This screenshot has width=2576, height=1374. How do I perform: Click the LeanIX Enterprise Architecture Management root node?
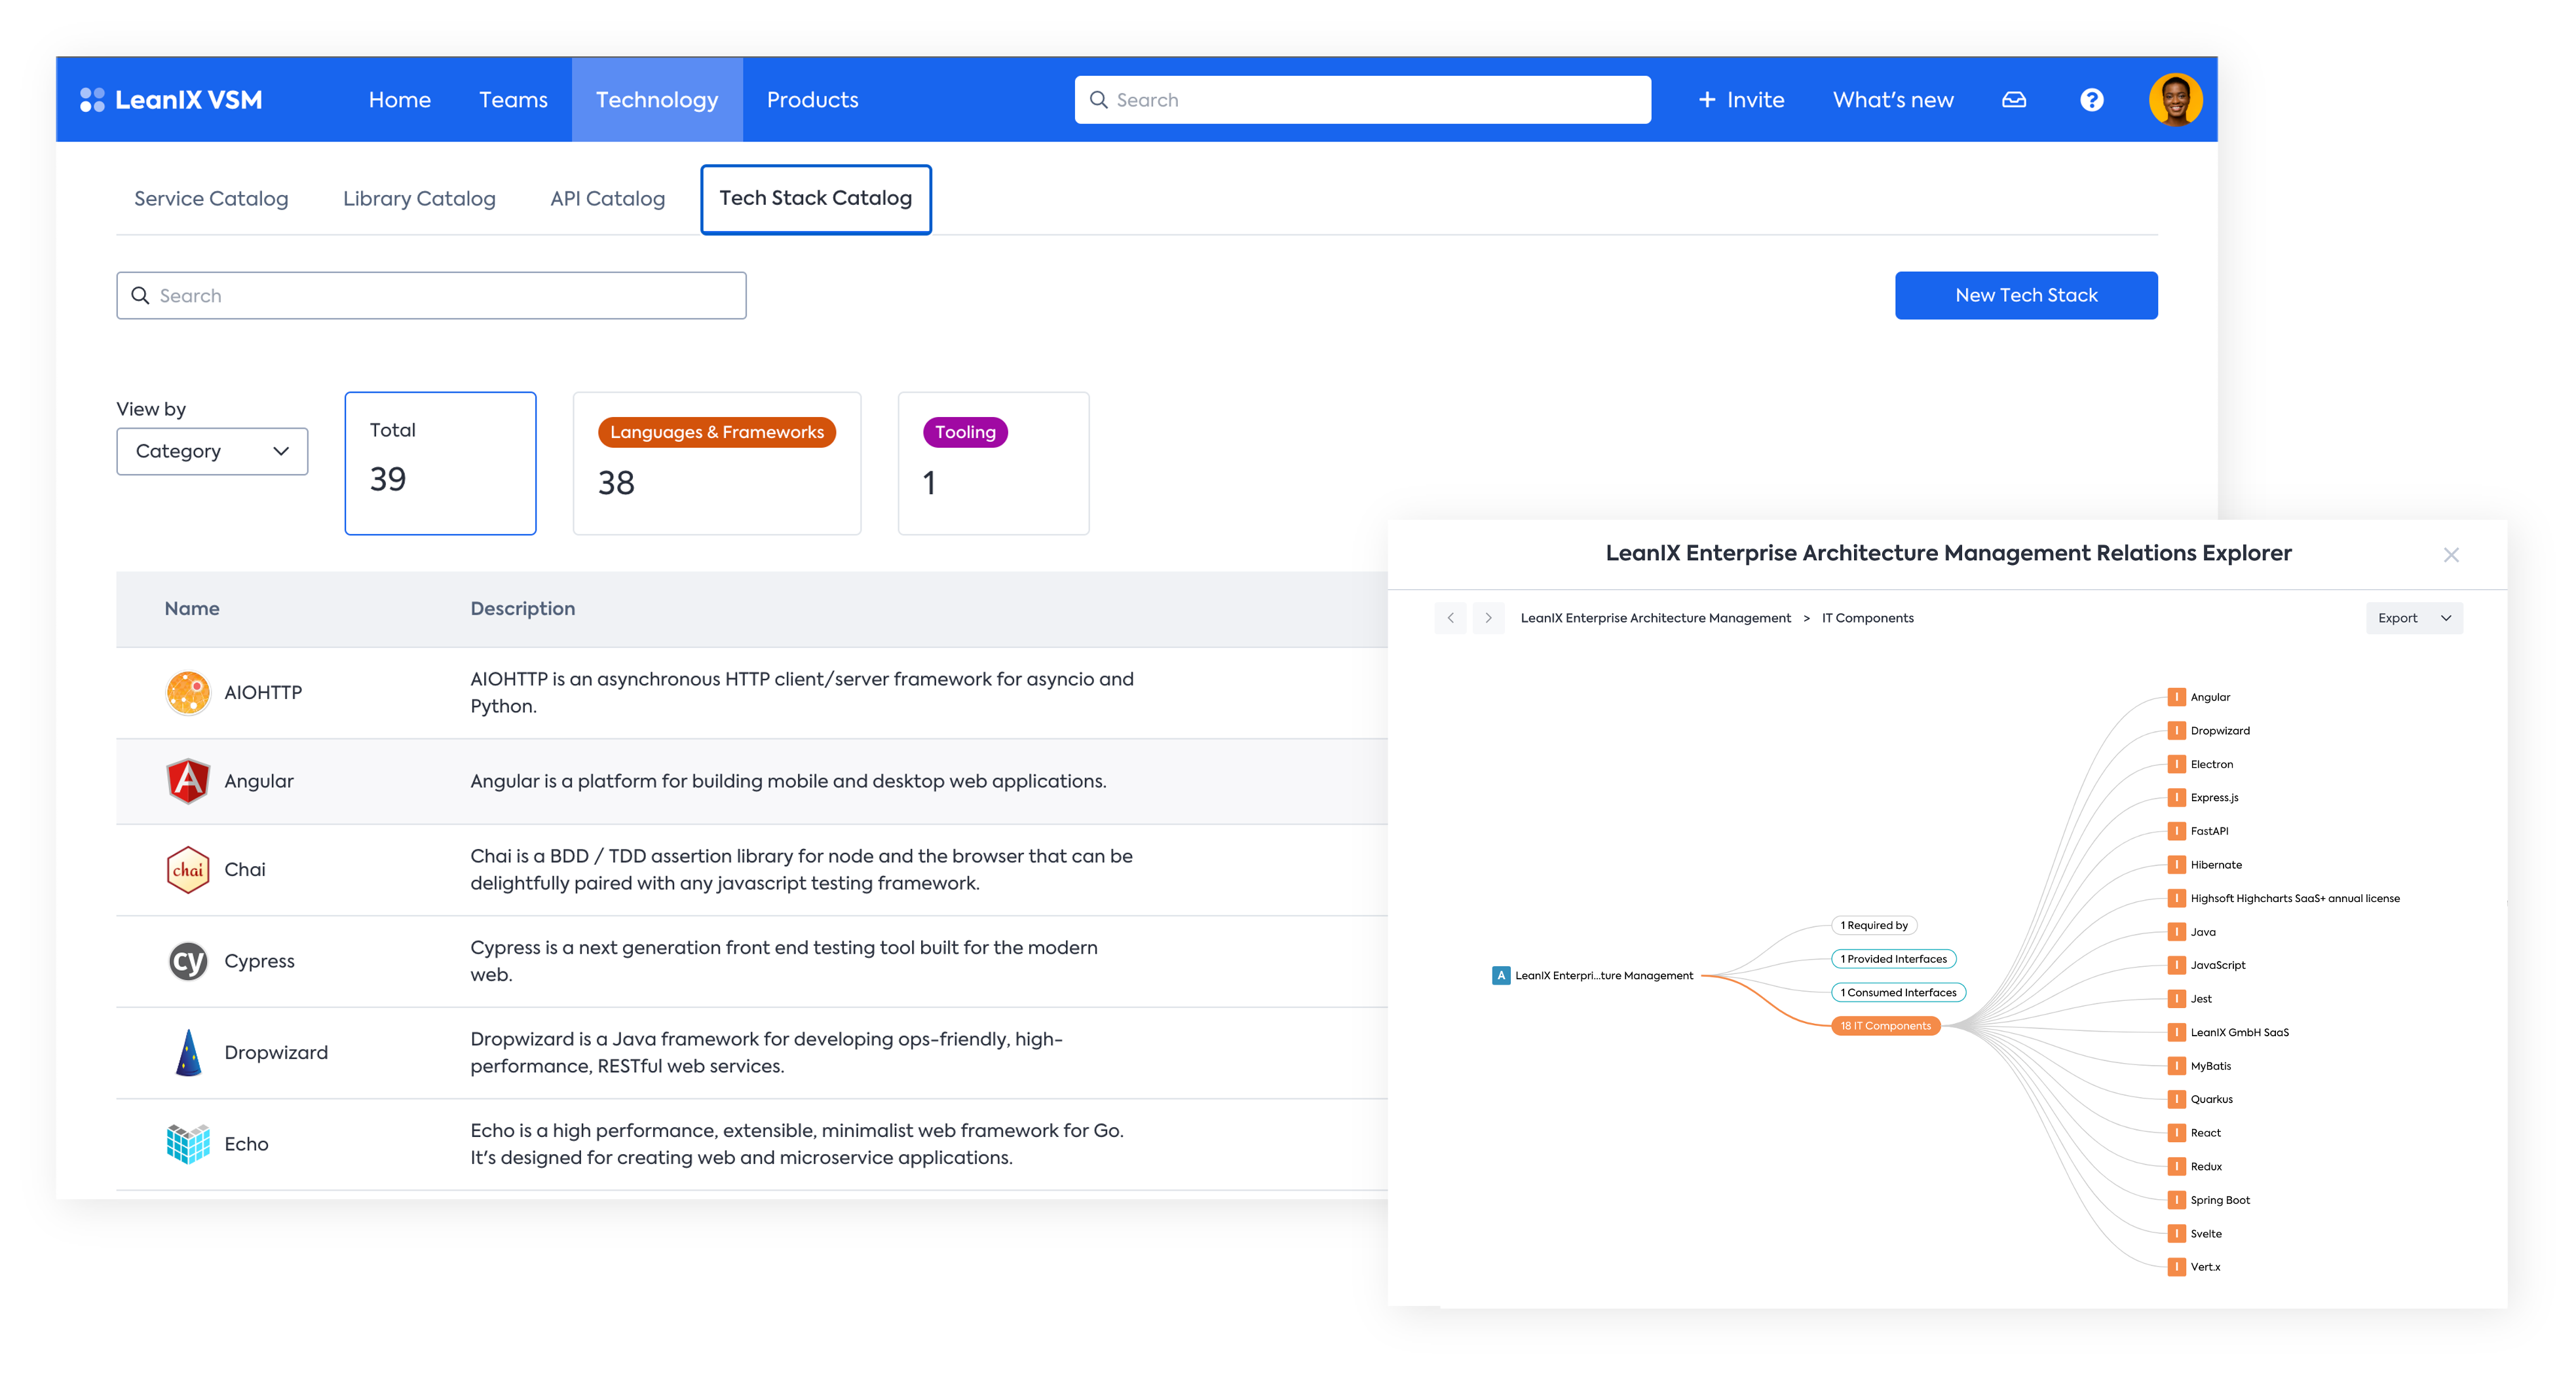[1592, 975]
